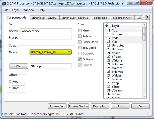Click the Section name input field
Screen dimensions: 154x119
(x=45, y=31)
